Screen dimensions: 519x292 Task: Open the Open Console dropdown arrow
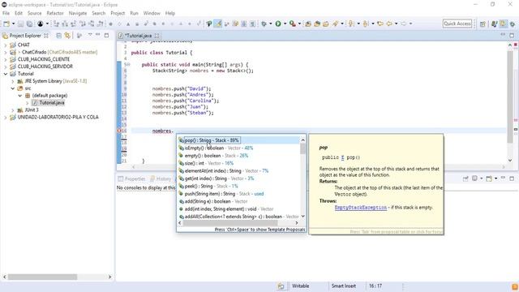495,178
